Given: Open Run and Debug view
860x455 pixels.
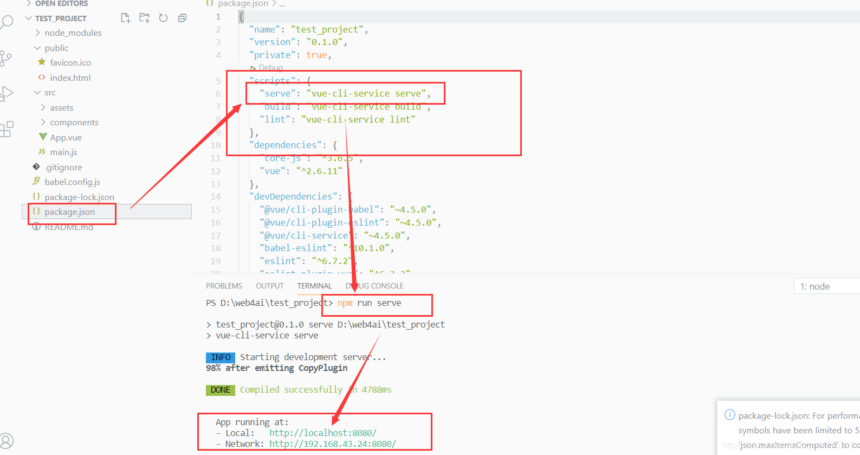Looking at the screenshot, I should 7,94.
